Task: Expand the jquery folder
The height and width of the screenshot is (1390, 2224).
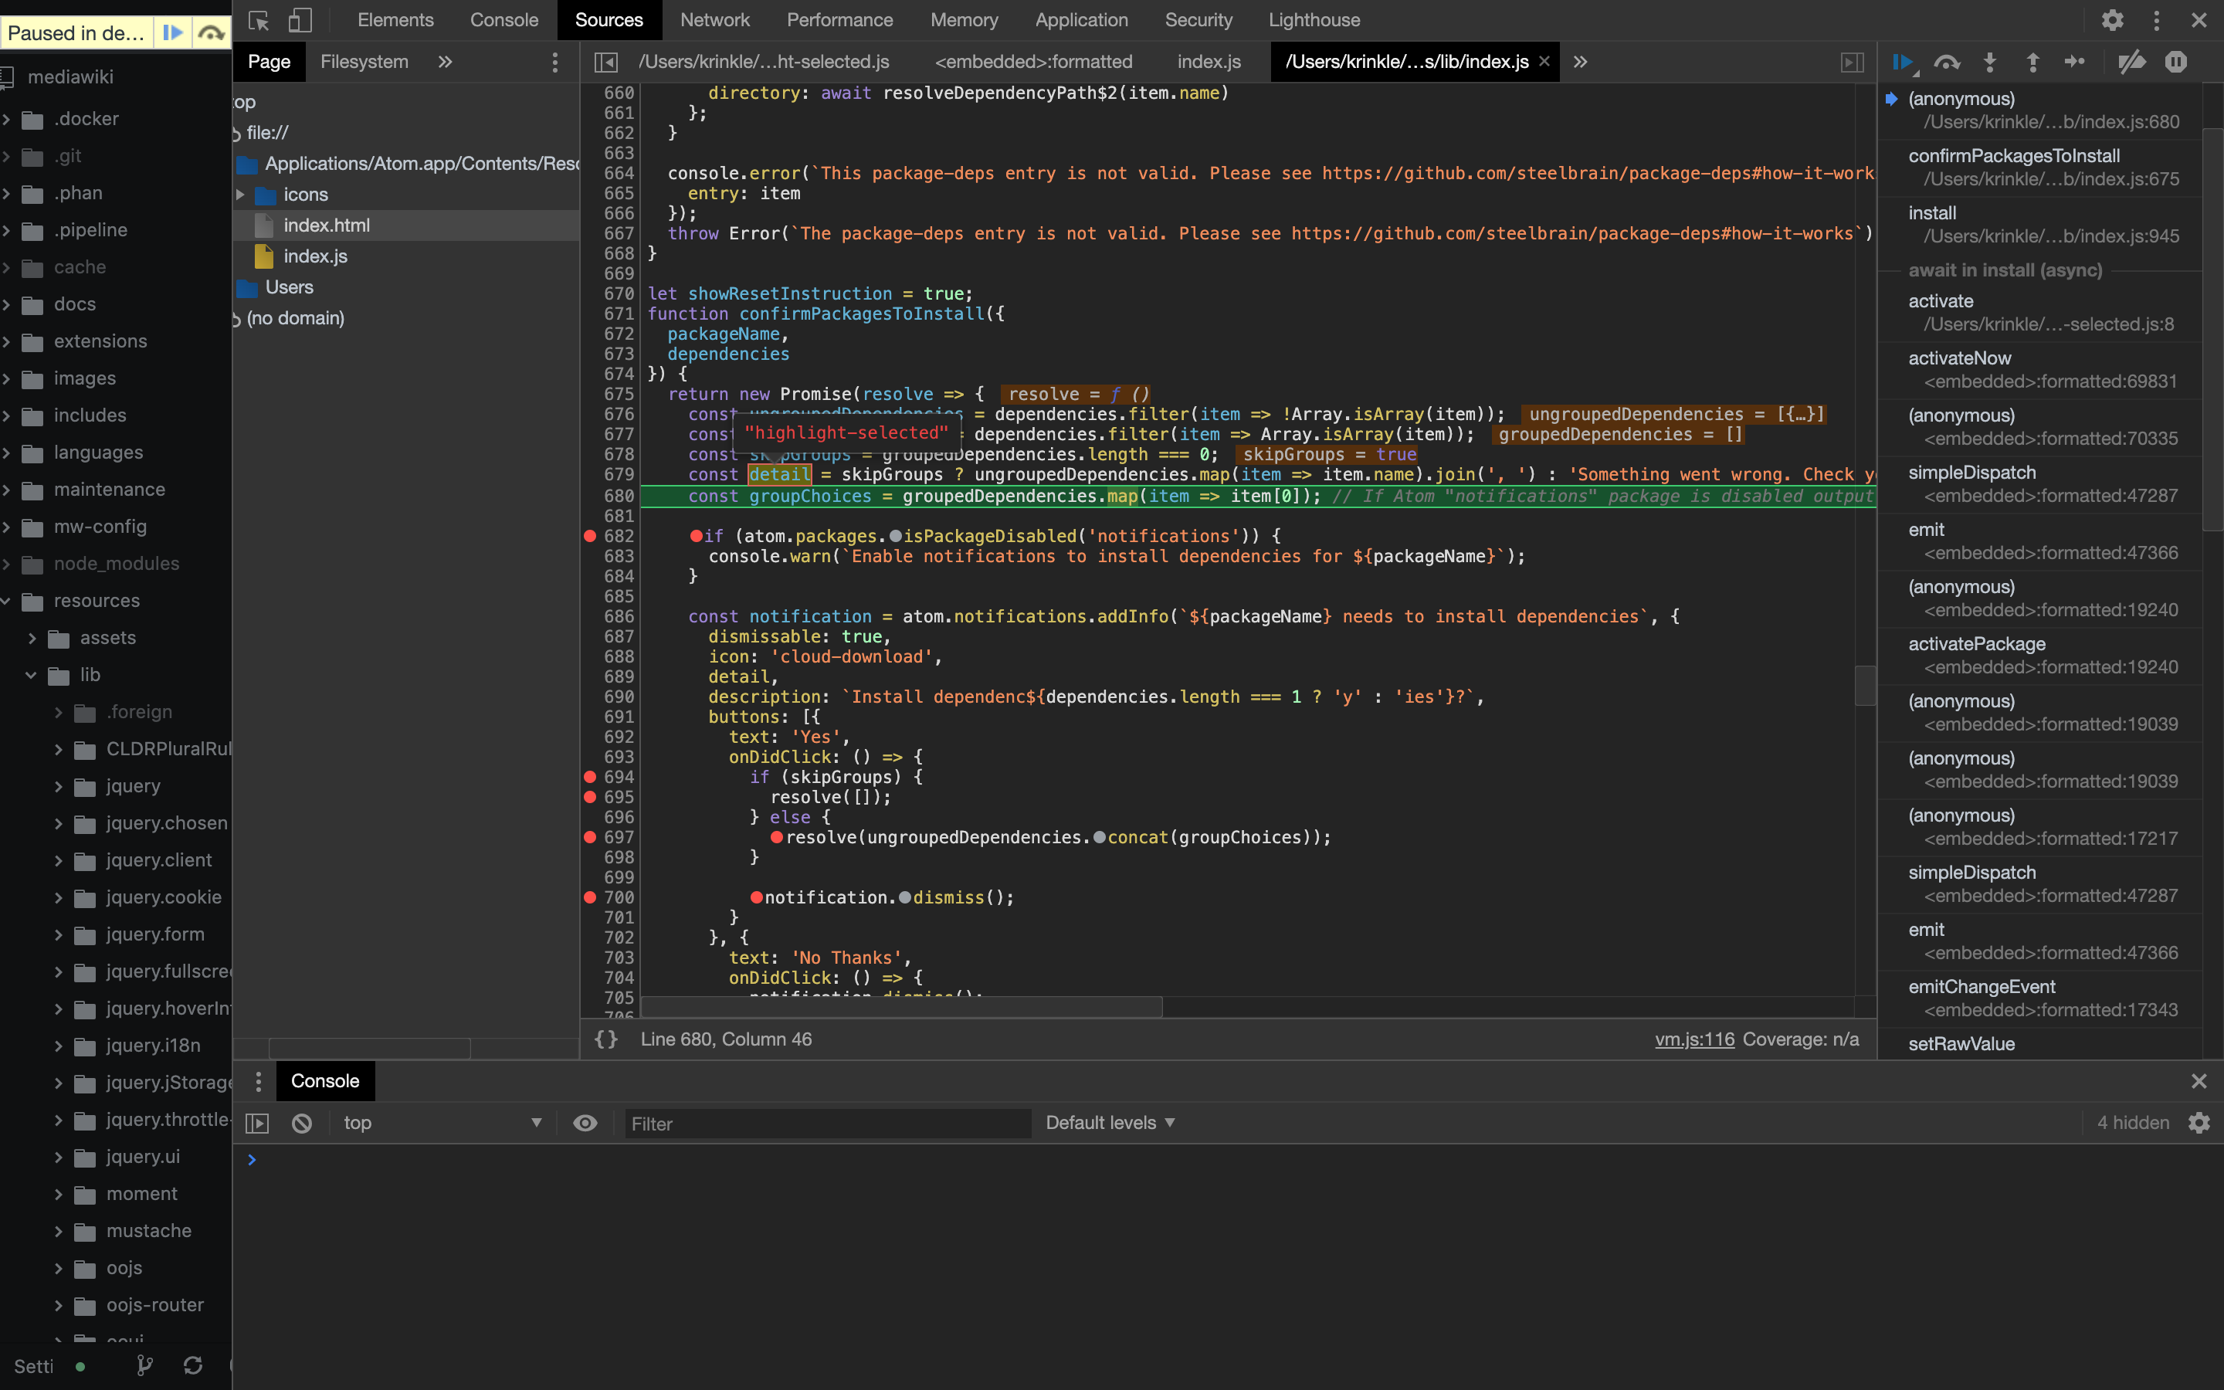Action: [x=57, y=786]
